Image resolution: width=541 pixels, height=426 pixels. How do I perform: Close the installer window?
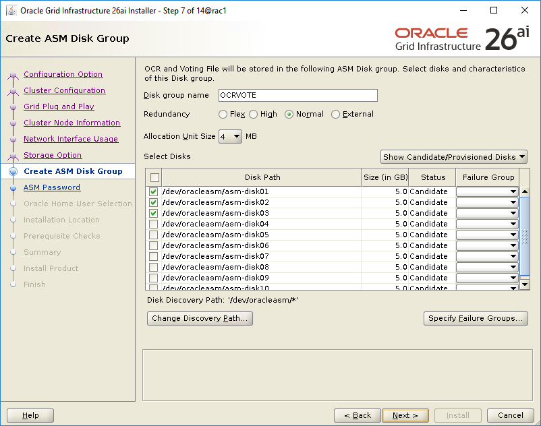coord(525,10)
